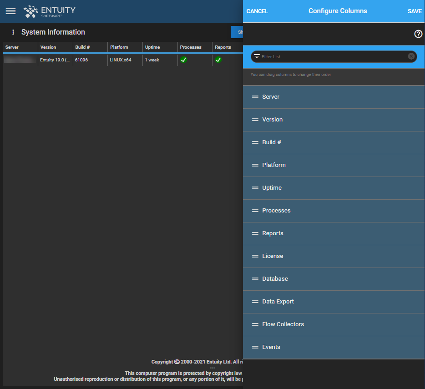The height and width of the screenshot is (389, 425).
Task: Click the blurred server name cell
Action: tap(20, 60)
